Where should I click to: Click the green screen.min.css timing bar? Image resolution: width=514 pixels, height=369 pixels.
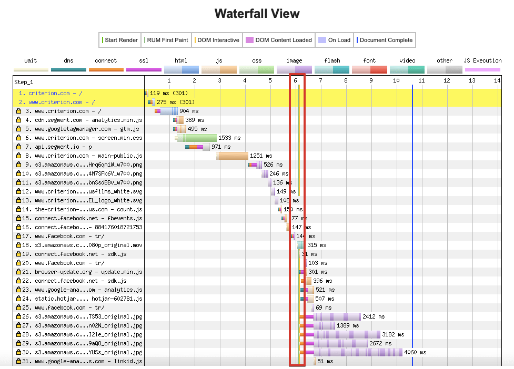197,138
